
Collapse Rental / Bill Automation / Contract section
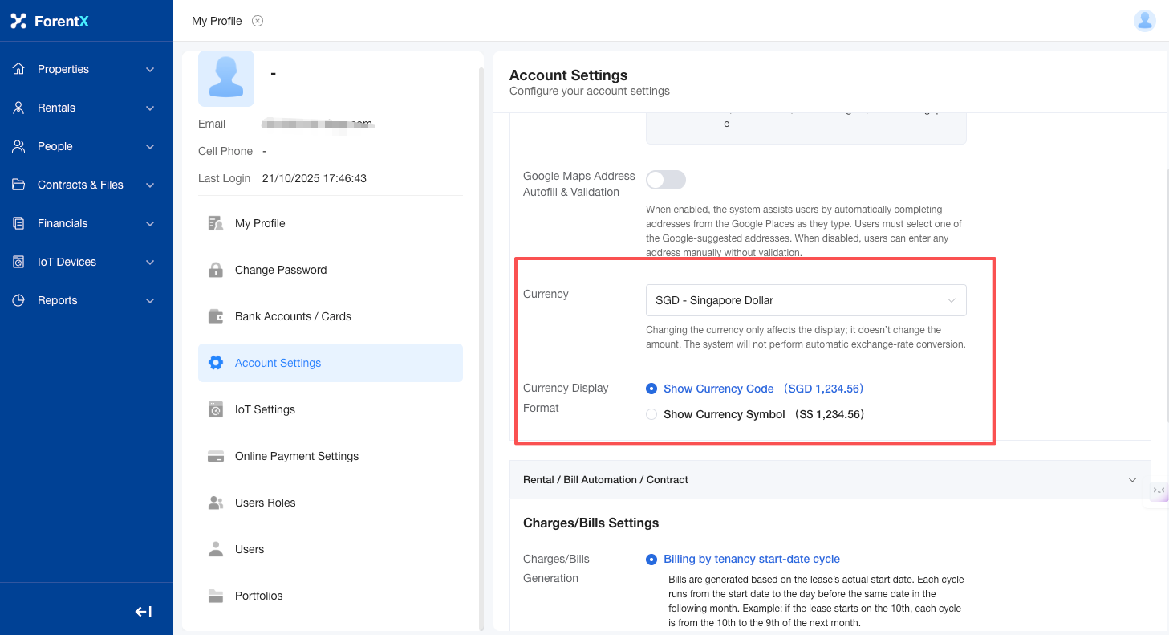tap(1132, 479)
